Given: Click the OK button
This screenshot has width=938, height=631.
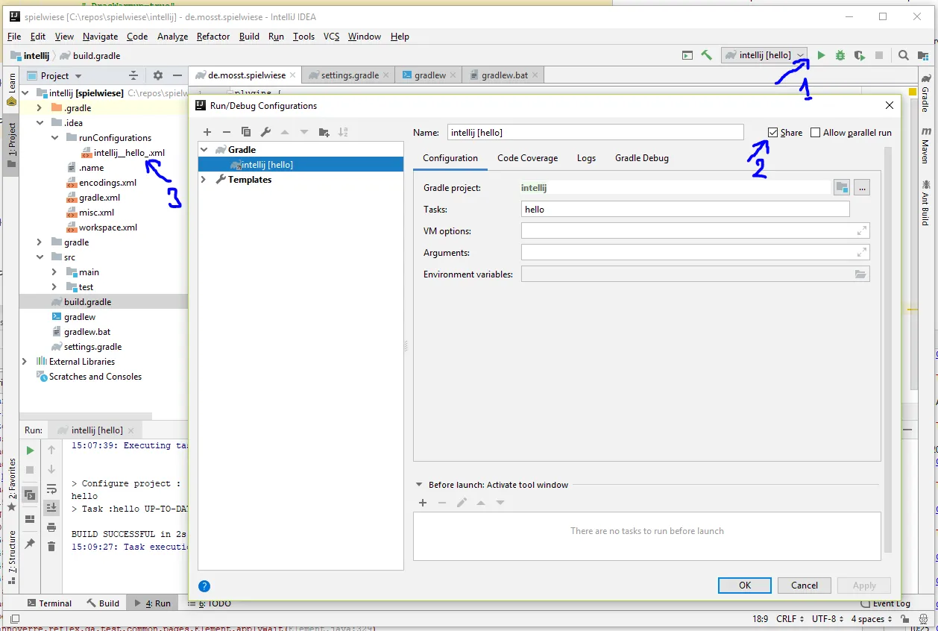Looking at the screenshot, I should pyautogui.click(x=745, y=586).
